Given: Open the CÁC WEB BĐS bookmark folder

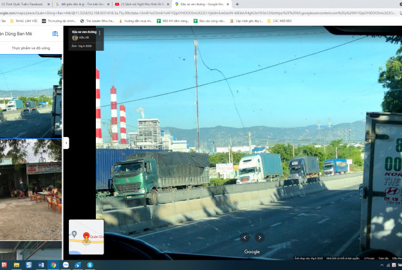Looking at the screenshot, I should 279,21.
